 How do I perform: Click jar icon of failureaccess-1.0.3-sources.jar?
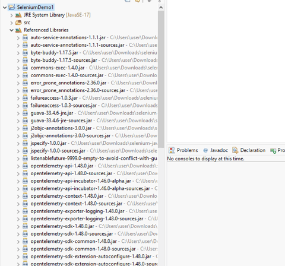25,106
